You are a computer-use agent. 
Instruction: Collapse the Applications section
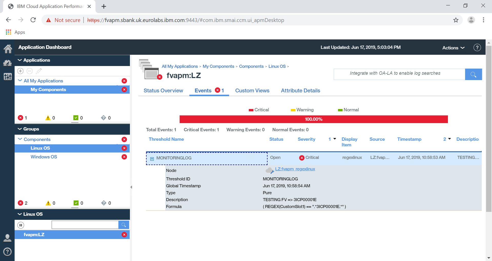pos(20,60)
